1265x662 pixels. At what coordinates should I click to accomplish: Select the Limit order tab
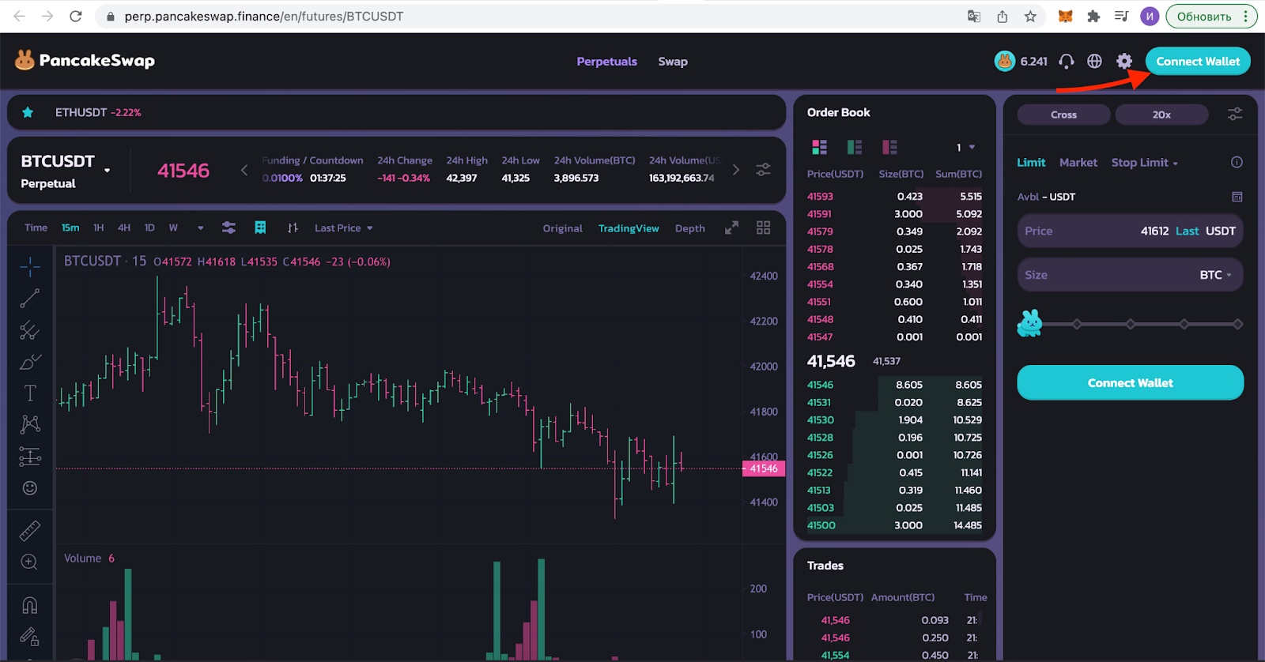tap(1031, 162)
